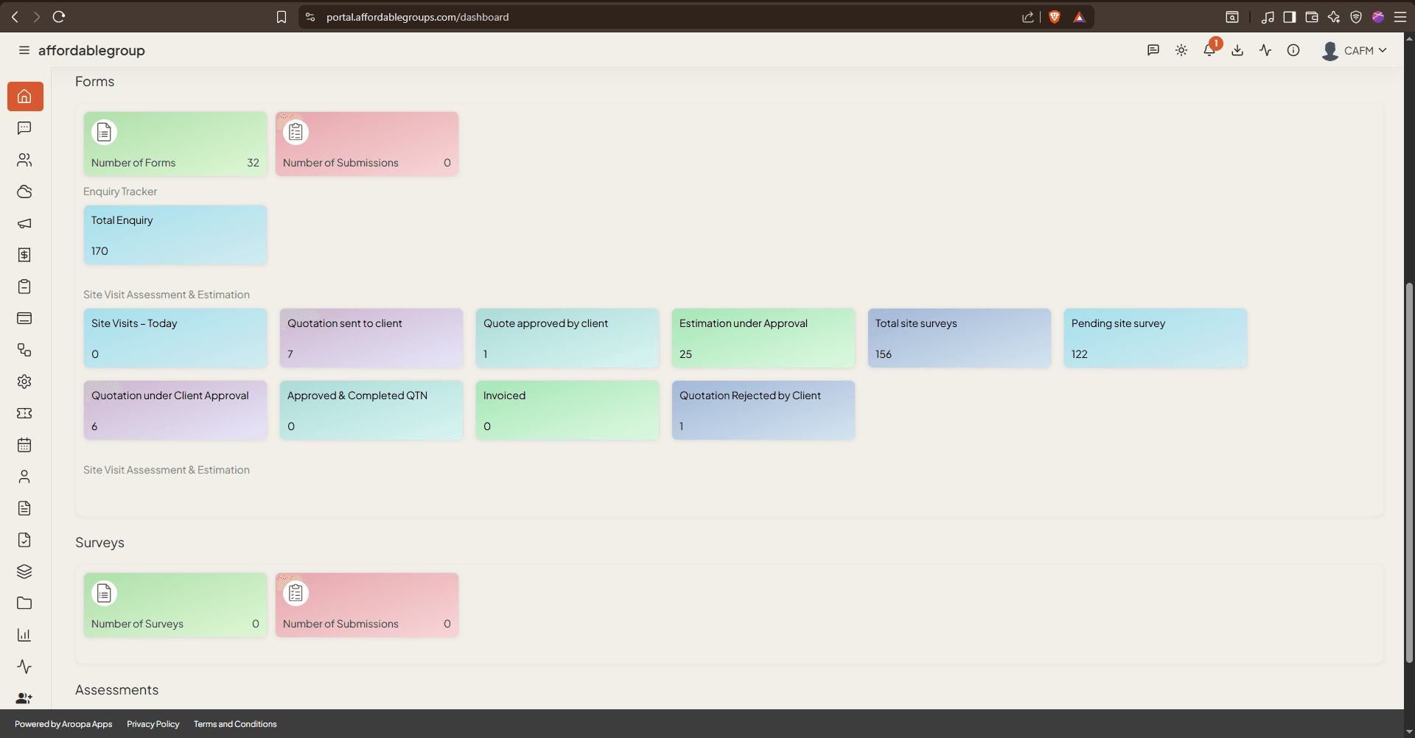The height and width of the screenshot is (738, 1415).
Task: Click the page vertical scrollbar
Action: pos(1409,471)
